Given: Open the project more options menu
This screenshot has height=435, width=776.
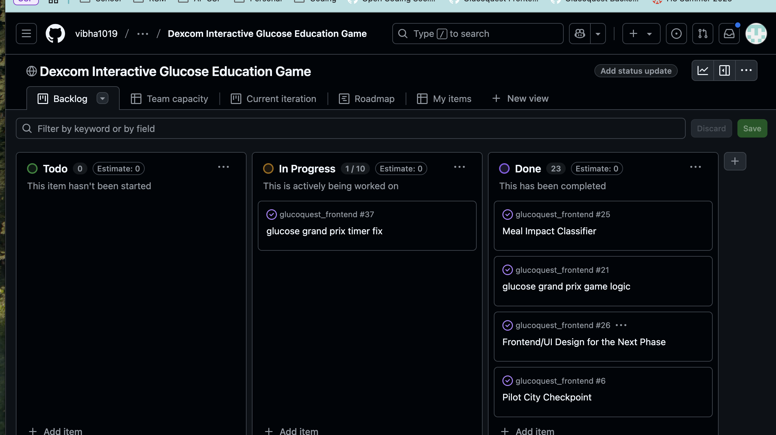Looking at the screenshot, I should coord(746,70).
